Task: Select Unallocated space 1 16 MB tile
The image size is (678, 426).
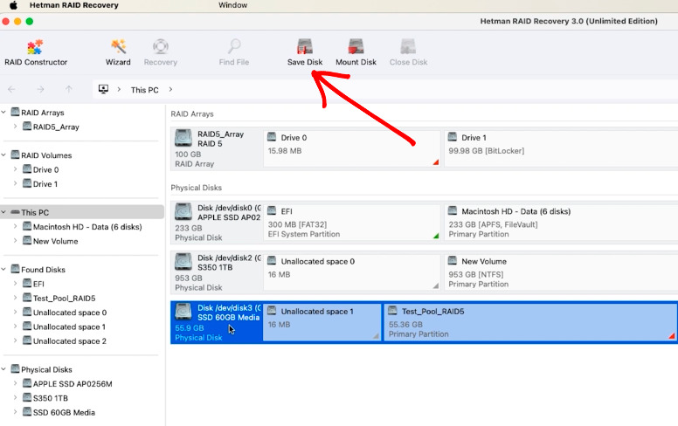Action: pos(322,322)
